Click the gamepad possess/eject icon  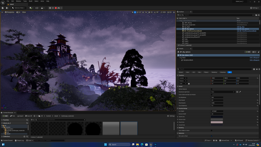59,8
